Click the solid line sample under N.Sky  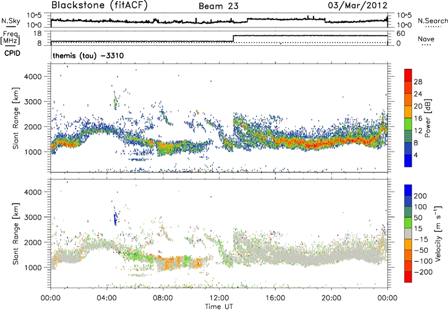click(11, 26)
